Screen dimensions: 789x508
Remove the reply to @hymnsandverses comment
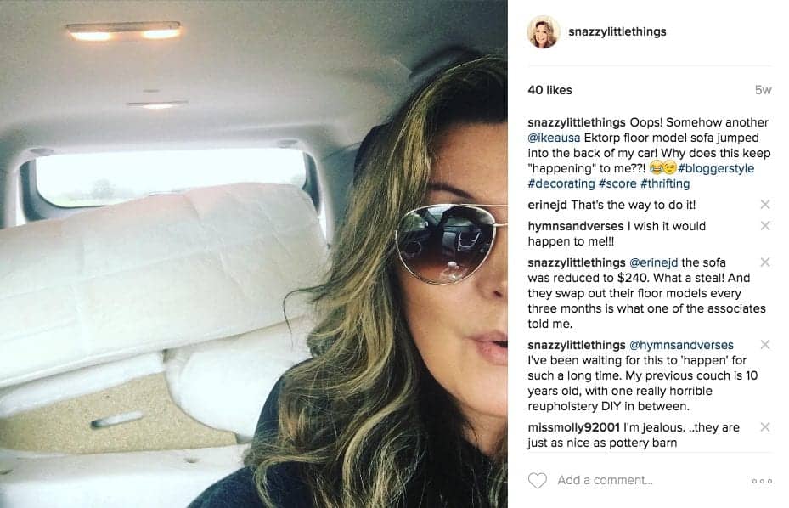765,344
